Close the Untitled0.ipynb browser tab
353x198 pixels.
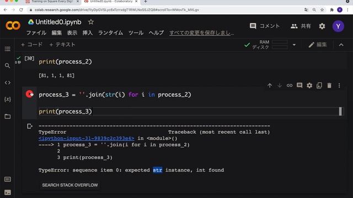136,2
